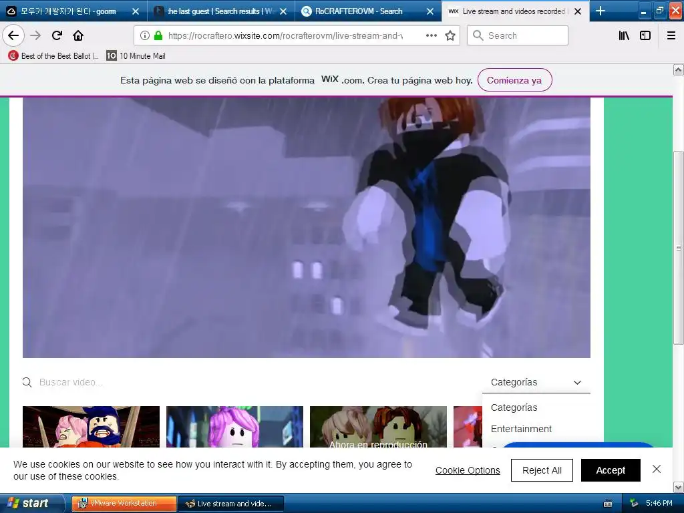This screenshot has width=684, height=513.
Task: Click the 5:46 PM clock
Action: [x=659, y=504]
